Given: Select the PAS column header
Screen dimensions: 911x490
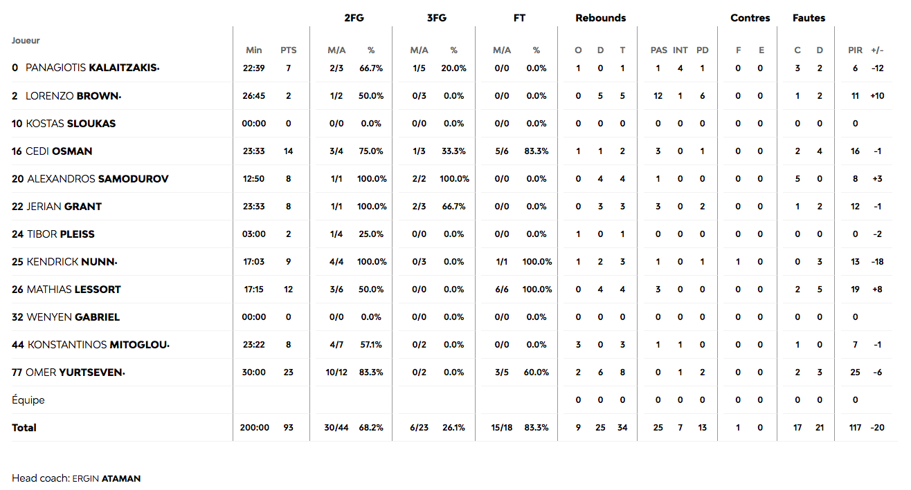Looking at the screenshot, I should point(658,50).
